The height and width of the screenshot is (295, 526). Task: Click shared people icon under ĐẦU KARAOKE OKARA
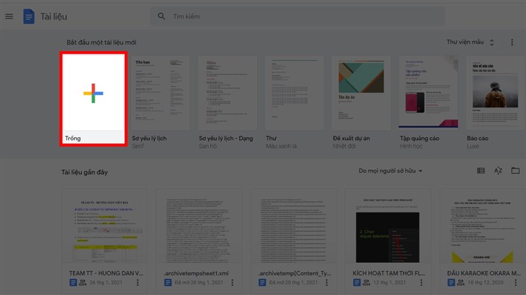(461, 283)
